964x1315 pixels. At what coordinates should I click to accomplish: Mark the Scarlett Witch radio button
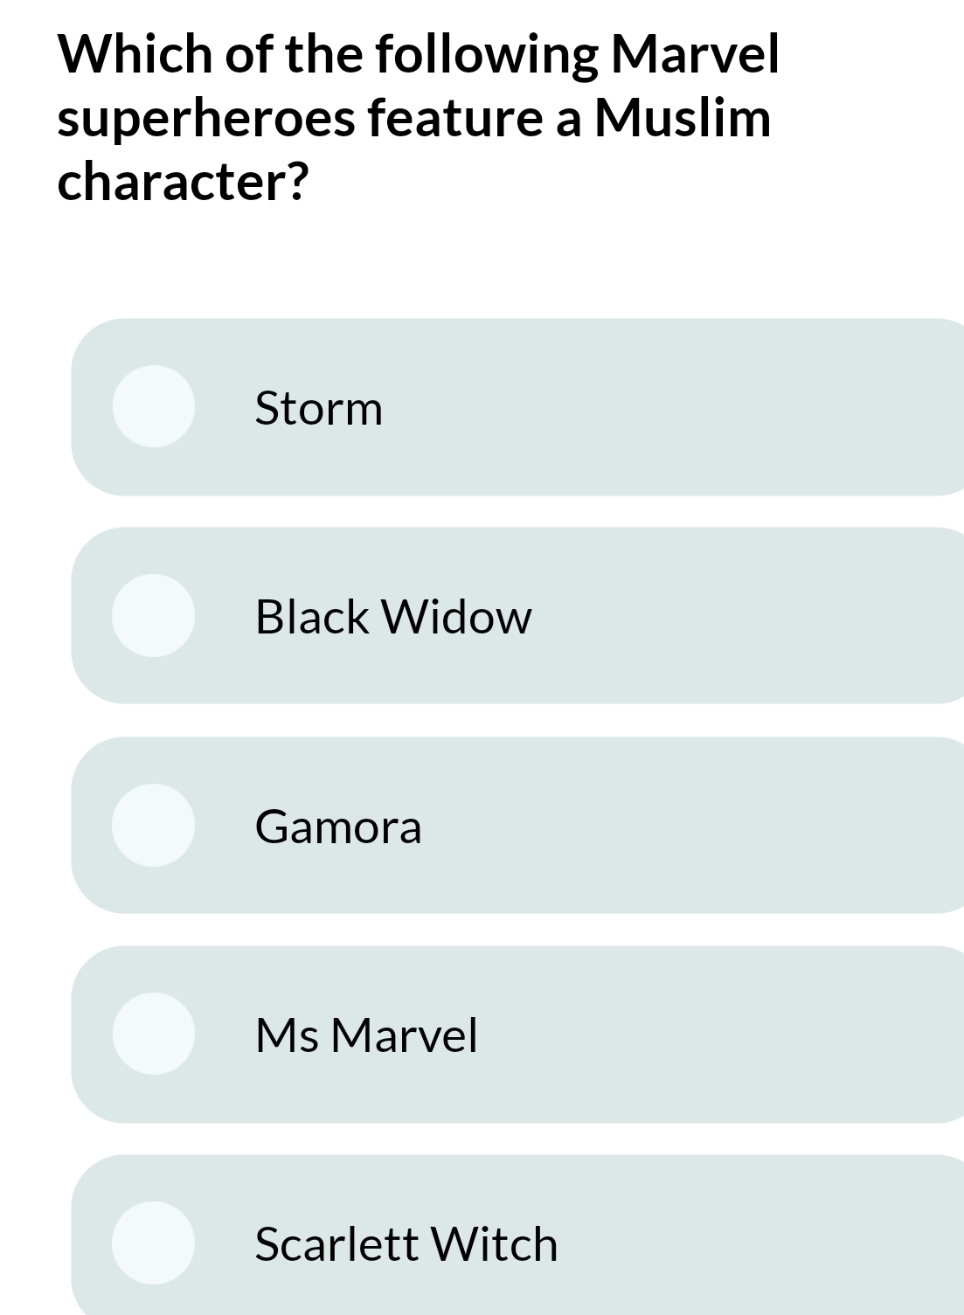tap(154, 1242)
